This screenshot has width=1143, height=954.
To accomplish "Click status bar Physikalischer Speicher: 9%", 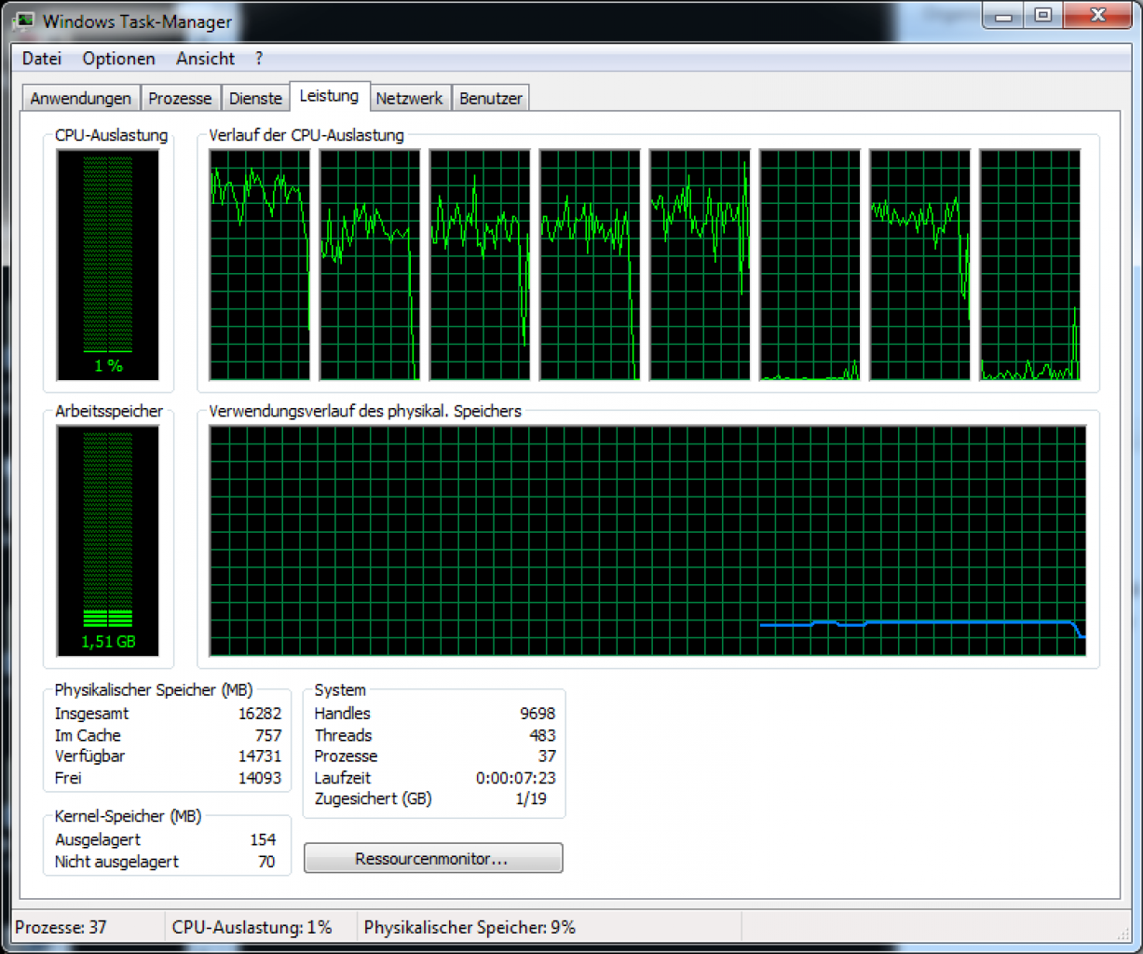I will click(469, 927).
